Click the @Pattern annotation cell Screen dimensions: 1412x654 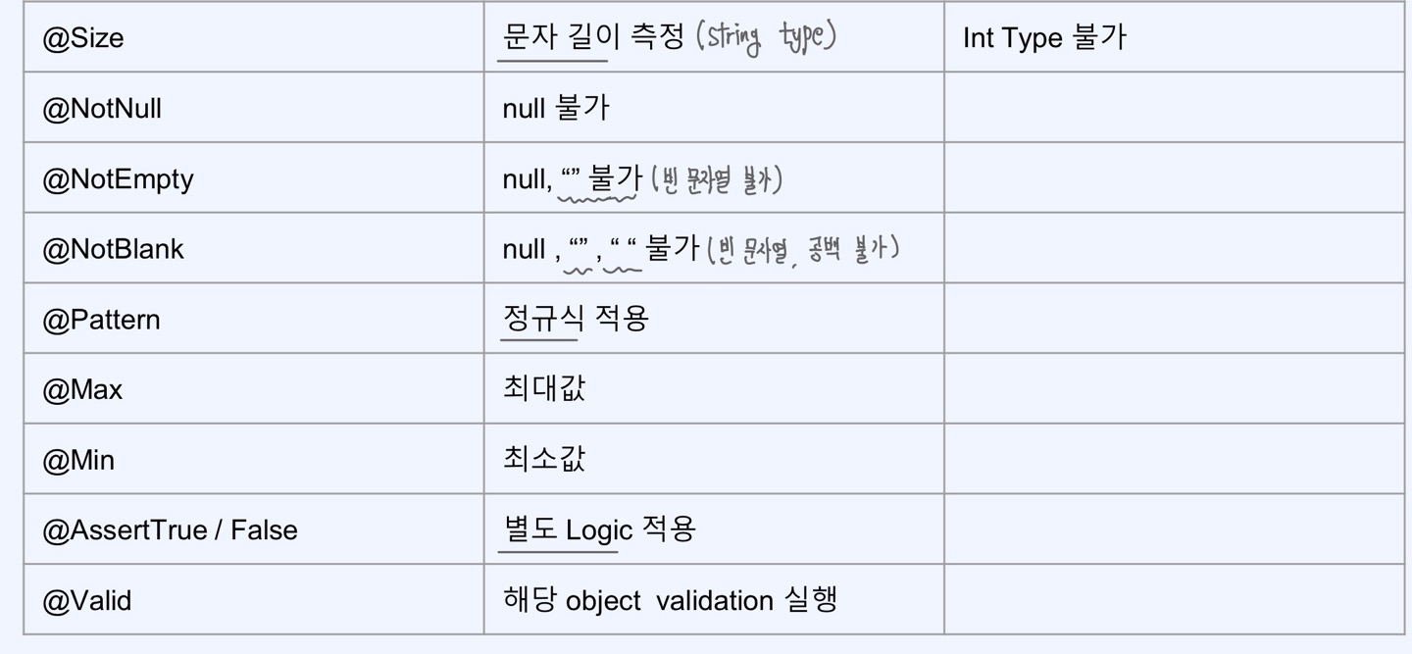point(254,319)
